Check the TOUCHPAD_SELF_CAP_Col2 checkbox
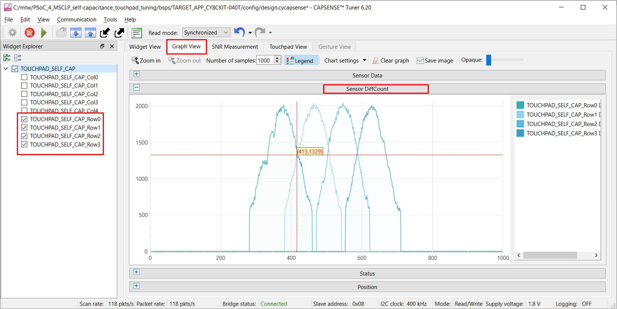Viewport: 617px width, 309px height. click(24, 94)
